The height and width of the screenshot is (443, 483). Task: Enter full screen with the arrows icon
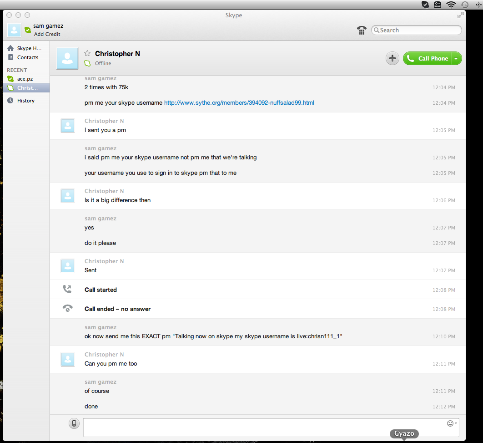[x=460, y=15]
